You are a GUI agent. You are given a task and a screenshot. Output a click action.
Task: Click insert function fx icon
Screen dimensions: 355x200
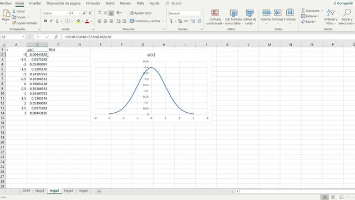(56, 37)
